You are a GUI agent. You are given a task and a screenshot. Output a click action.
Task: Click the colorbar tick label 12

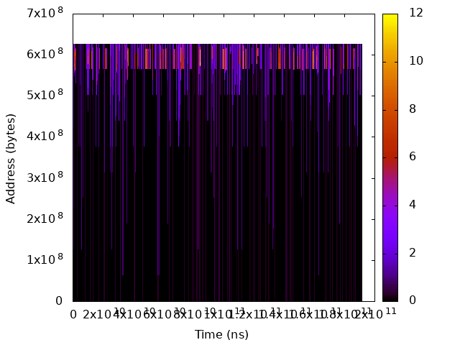click(x=415, y=13)
